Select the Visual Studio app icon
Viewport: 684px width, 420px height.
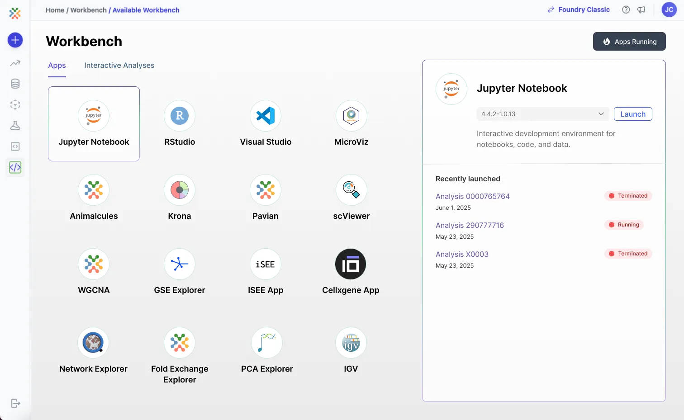[266, 116]
